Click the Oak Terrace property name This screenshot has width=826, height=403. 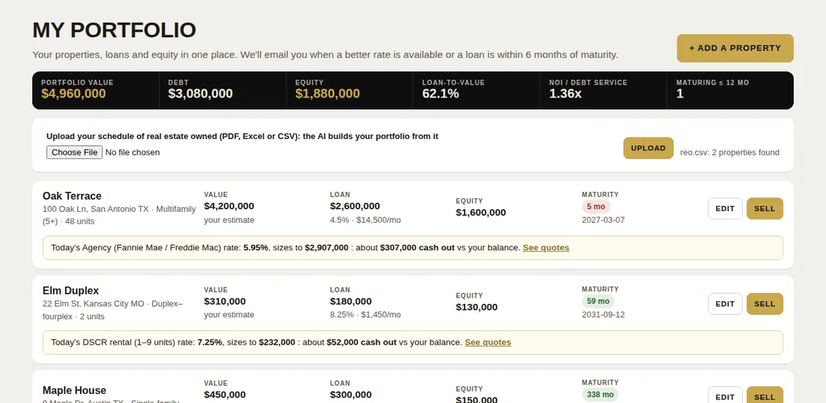(x=72, y=196)
